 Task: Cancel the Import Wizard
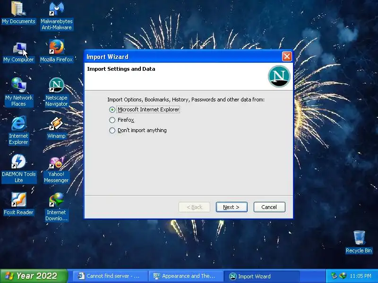click(x=269, y=207)
